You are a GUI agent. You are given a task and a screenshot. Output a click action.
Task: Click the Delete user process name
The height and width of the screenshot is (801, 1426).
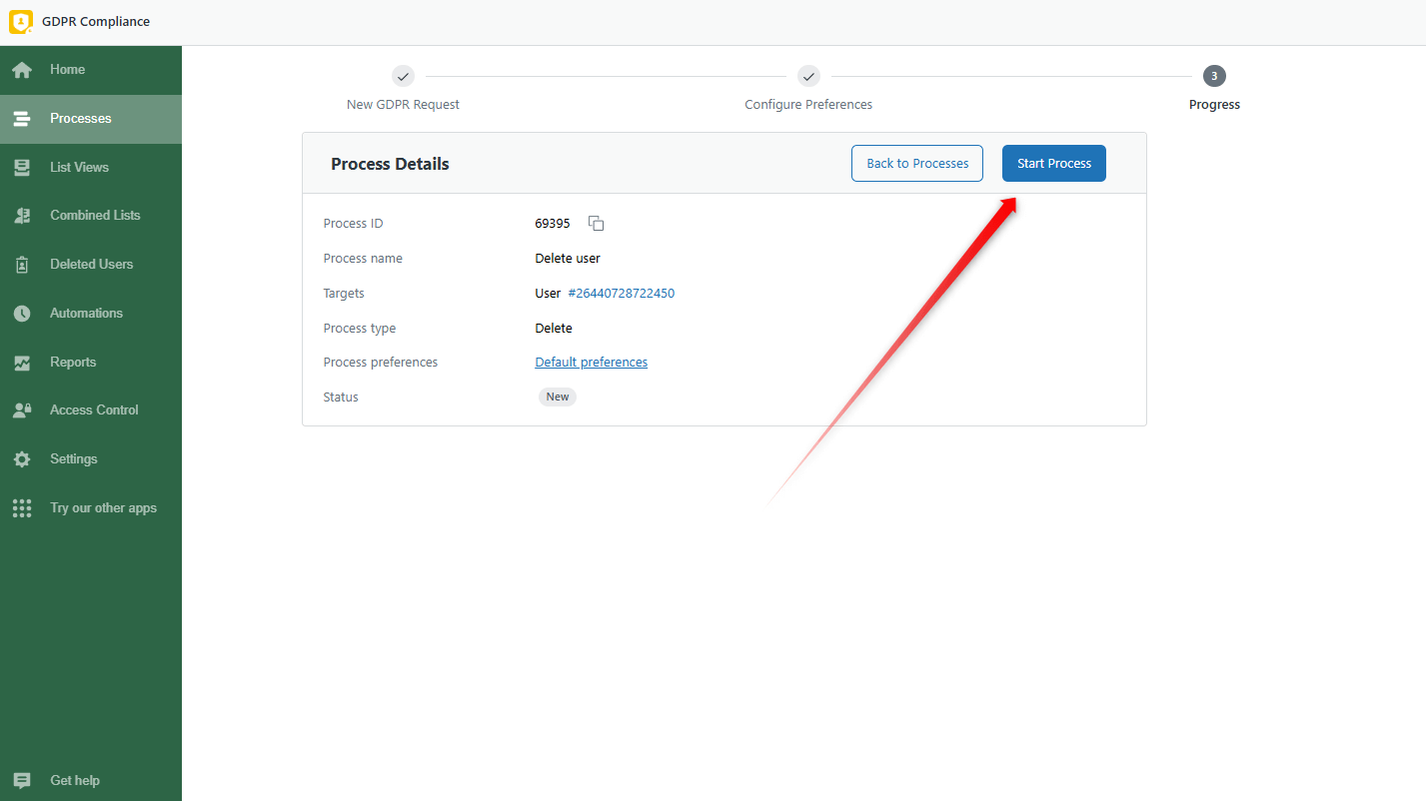[568, 259]
